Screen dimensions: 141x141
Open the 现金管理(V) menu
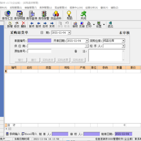pos(61,8)
